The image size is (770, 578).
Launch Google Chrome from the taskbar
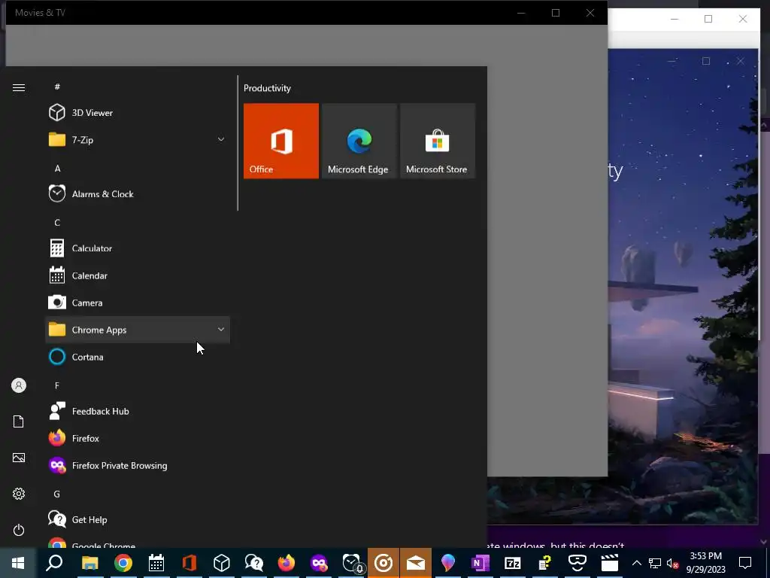[x=123, y=563]
